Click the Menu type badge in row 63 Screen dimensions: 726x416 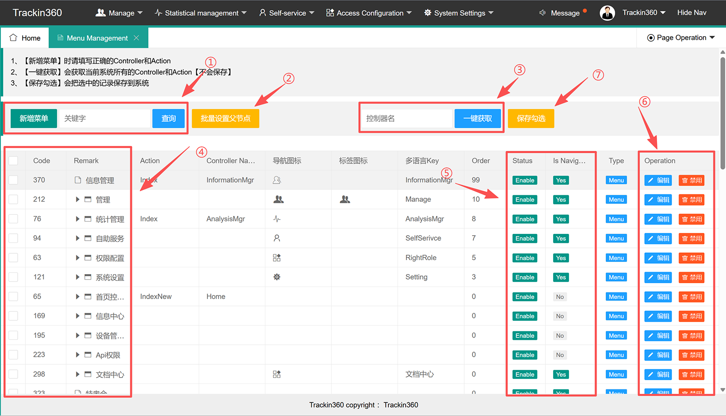tap(616, 258)
